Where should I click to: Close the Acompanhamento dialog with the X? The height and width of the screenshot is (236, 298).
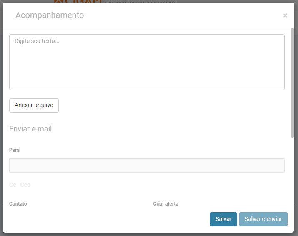[x=285, y=15]
